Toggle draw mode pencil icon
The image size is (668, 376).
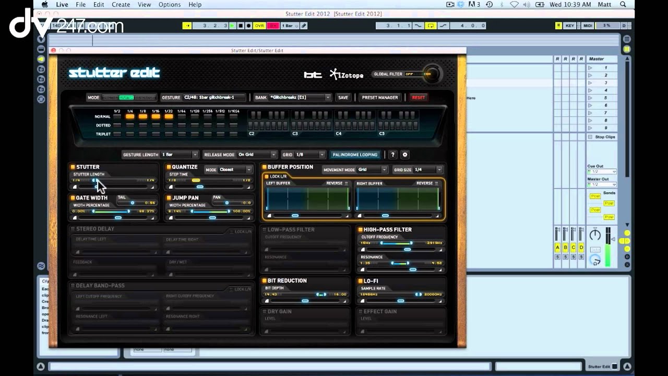tap(304, 26)
